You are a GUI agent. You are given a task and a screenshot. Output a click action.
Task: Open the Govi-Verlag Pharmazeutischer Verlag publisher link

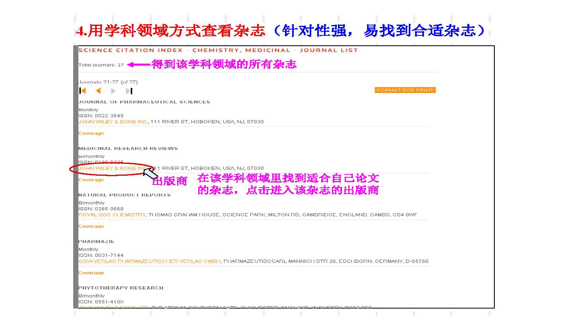(149, 261)
